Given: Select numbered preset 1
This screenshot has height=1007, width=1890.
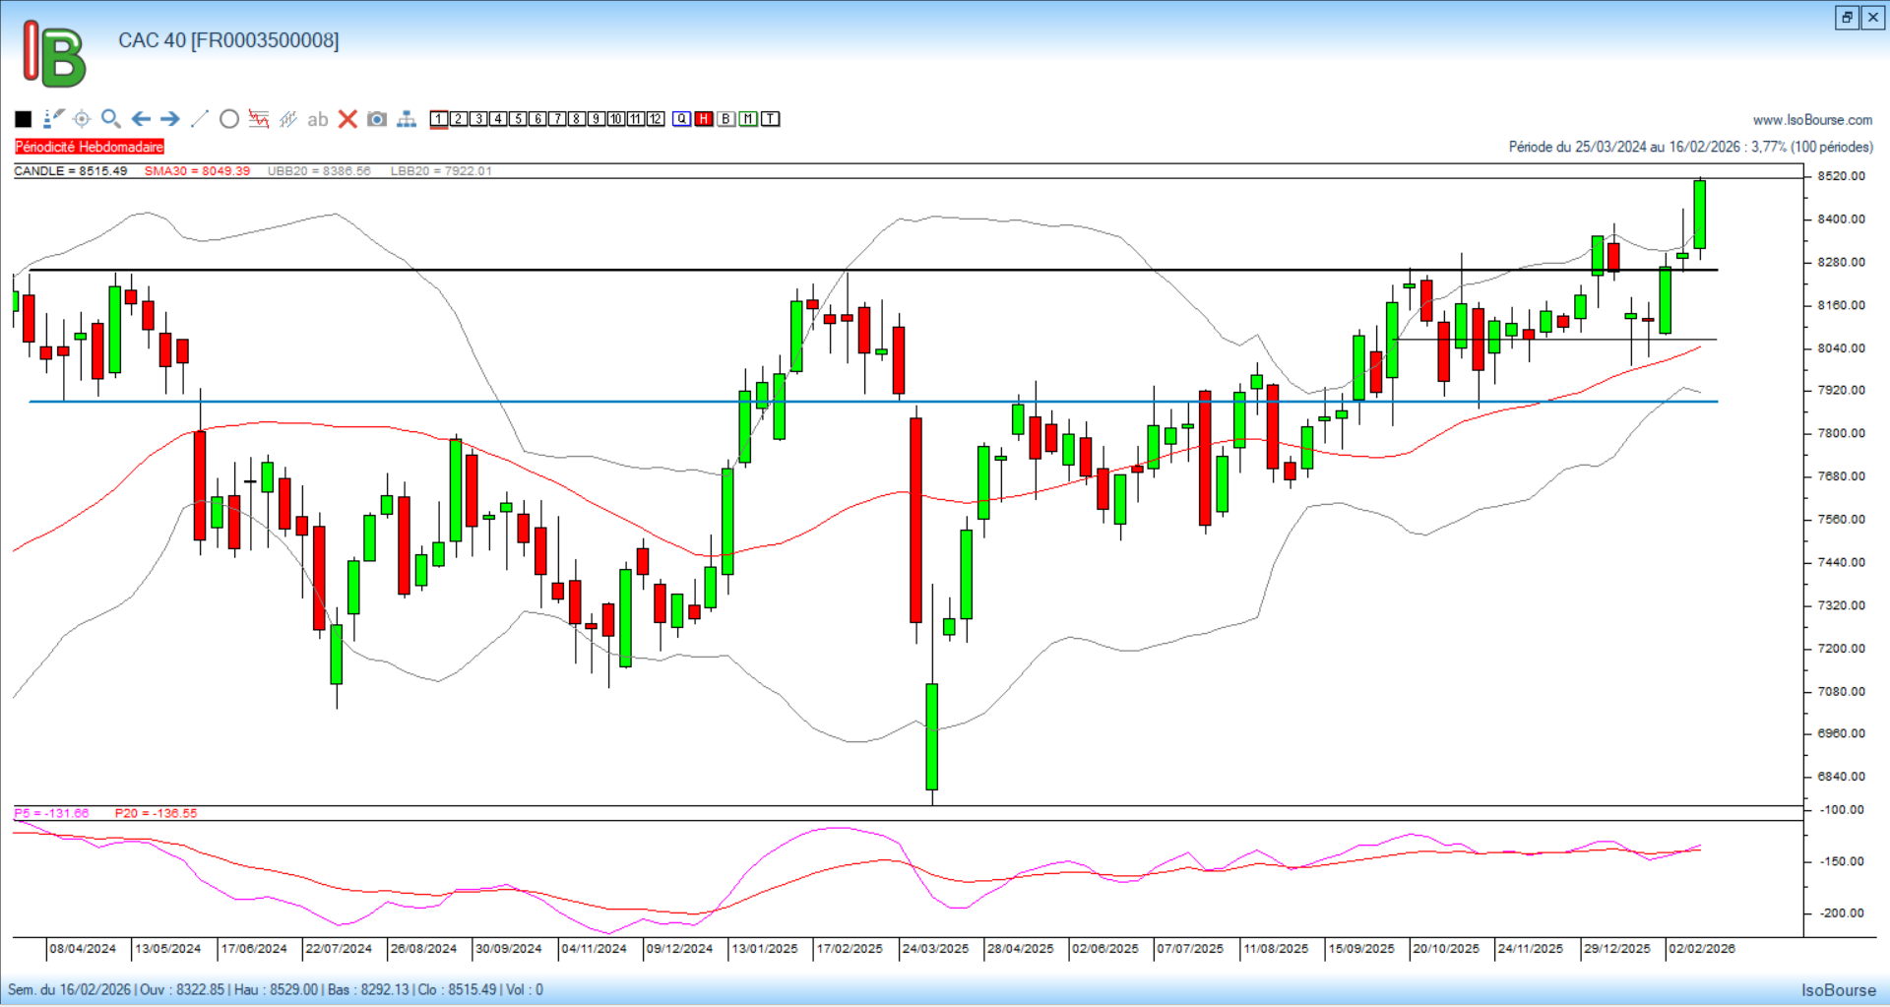Looking at the screenshot, I should (x=439, y=119).
